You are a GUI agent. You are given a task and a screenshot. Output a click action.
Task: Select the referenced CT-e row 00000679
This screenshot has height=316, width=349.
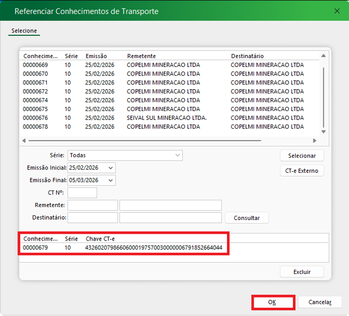(x=36, y=248)
